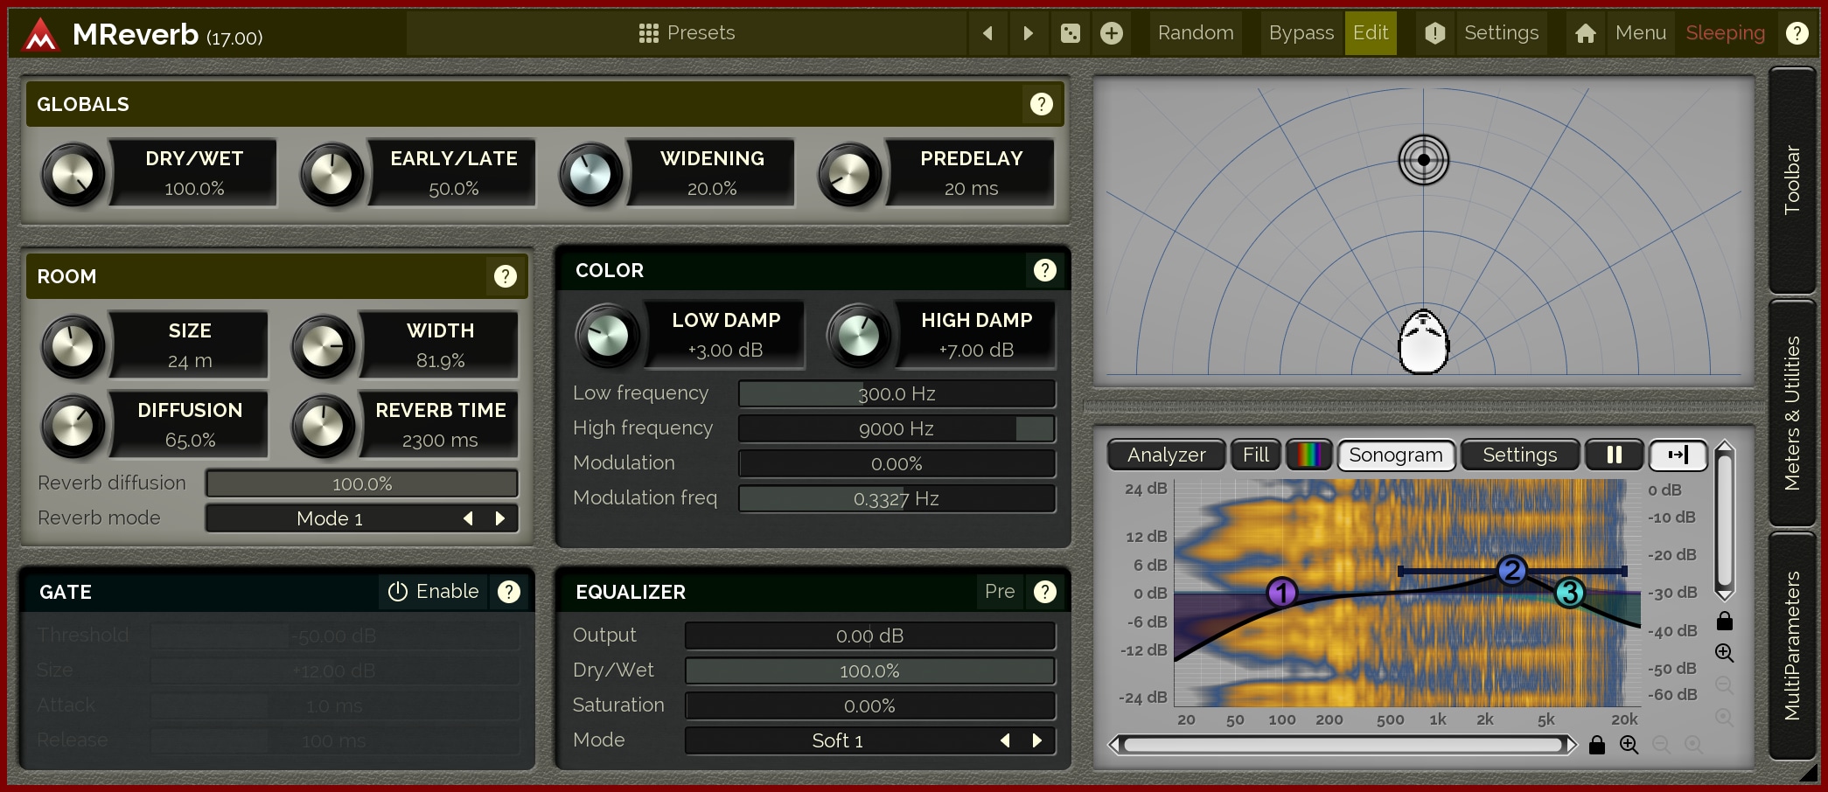This screenshot has width=1828, height=792.
Task: Click the rainbow color spectrum icon
Action: (x=1308, y=455)
